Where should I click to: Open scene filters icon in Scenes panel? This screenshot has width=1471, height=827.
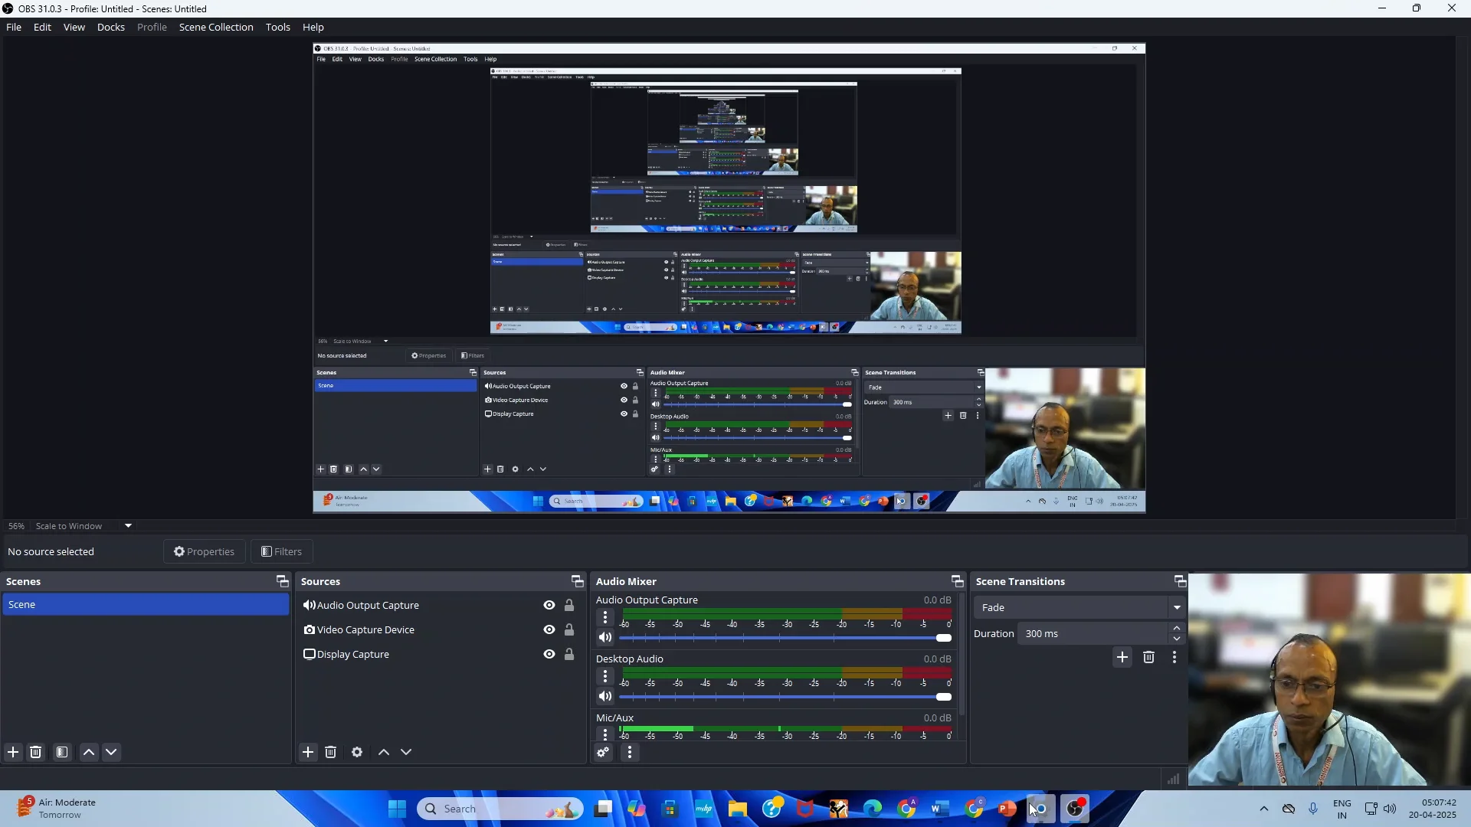(x=62, y=752)
